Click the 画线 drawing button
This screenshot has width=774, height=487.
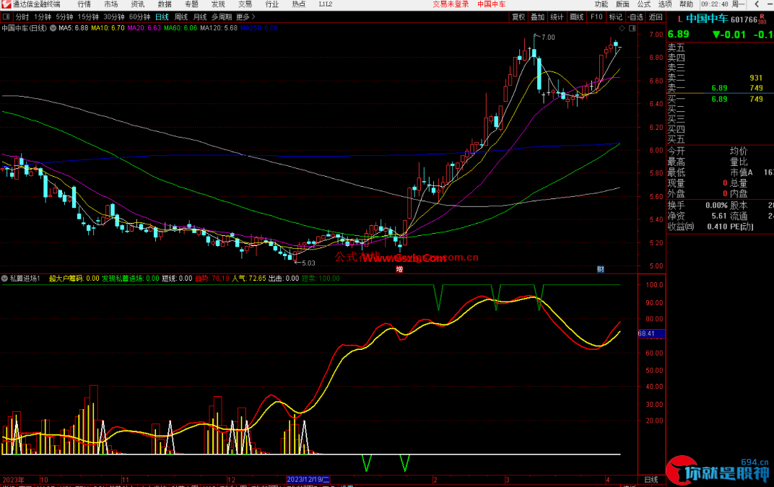point(577,17)
